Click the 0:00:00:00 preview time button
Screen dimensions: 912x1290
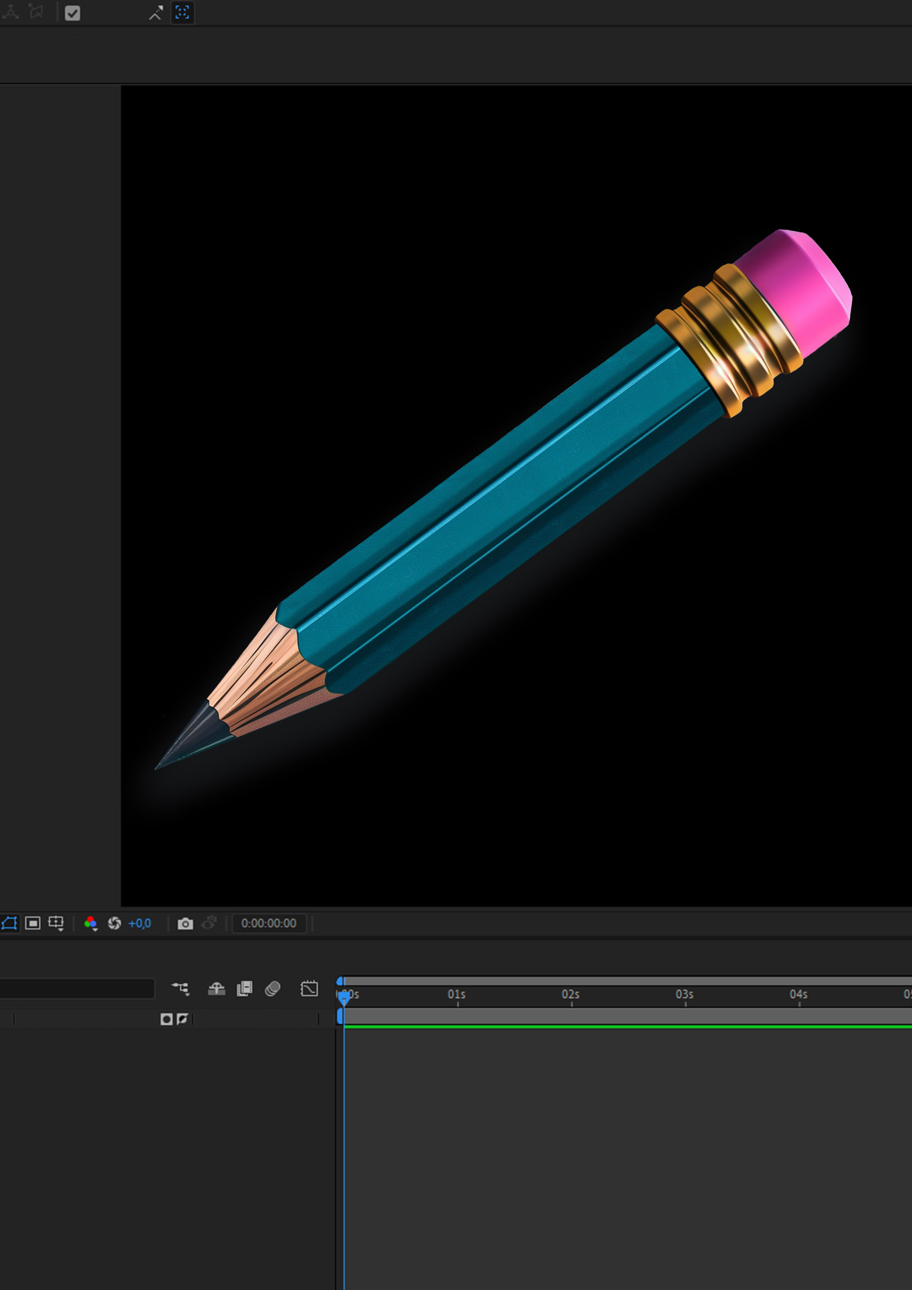[268, 923]
